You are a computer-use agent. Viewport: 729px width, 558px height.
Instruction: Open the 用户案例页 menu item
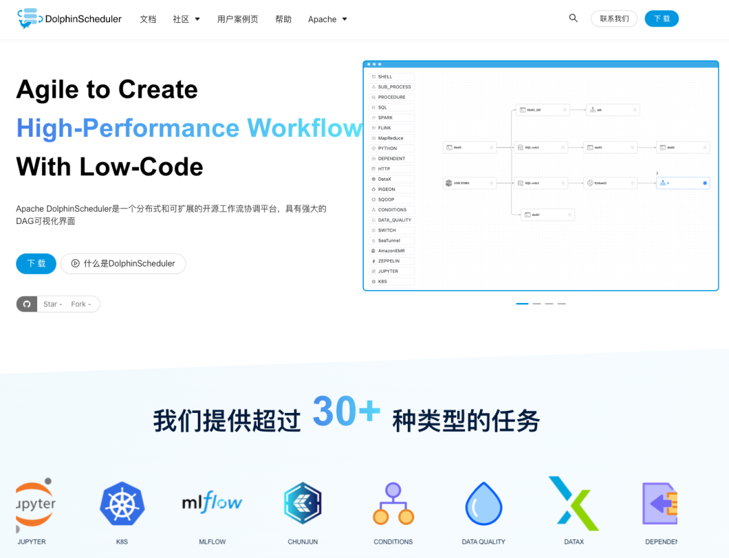(238, 19)
